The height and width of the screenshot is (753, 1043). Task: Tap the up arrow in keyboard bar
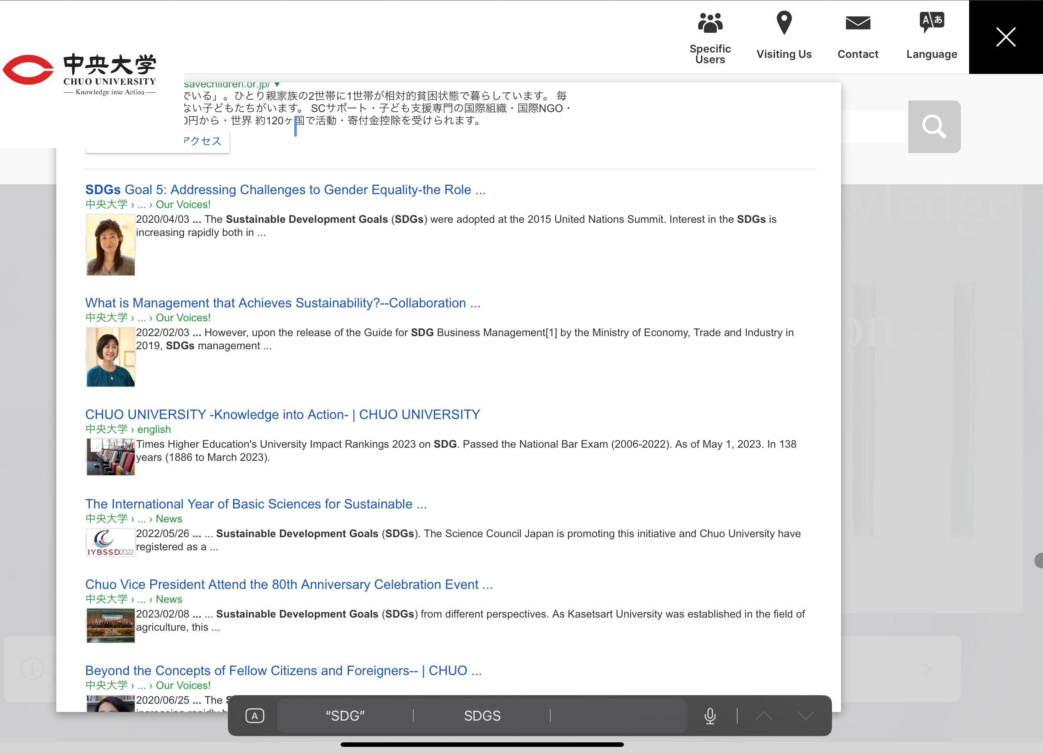point(763,716)
